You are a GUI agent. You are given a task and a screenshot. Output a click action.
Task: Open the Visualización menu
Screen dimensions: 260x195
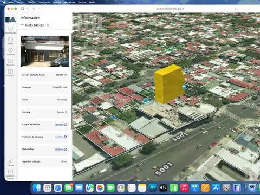pyautogui.click(x=44, y=2)
